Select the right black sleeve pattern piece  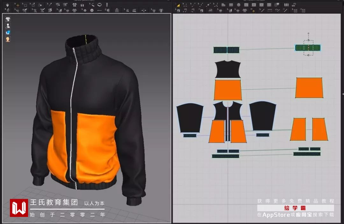pos(262,116)
